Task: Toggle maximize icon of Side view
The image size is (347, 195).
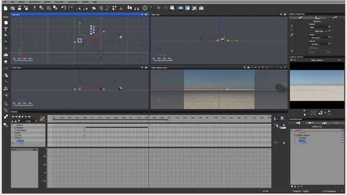Action: pos(285,15)
